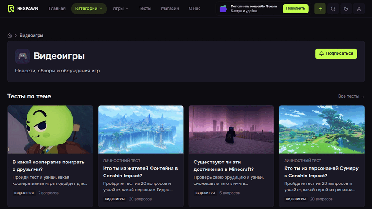The width and height of the screenshot is (372, 209).
Task: Expand the Категории dropdown menu
Action: 89,8
